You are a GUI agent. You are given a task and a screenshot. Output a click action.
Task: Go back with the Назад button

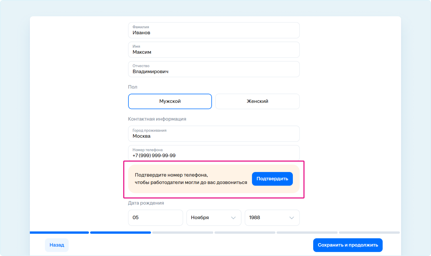tap(57, 245)
